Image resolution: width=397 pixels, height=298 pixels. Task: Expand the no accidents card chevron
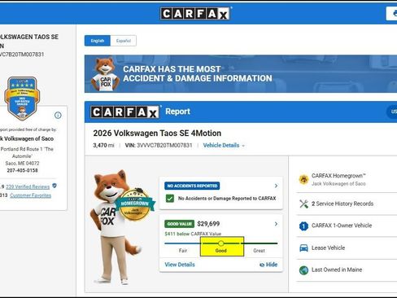276,186
